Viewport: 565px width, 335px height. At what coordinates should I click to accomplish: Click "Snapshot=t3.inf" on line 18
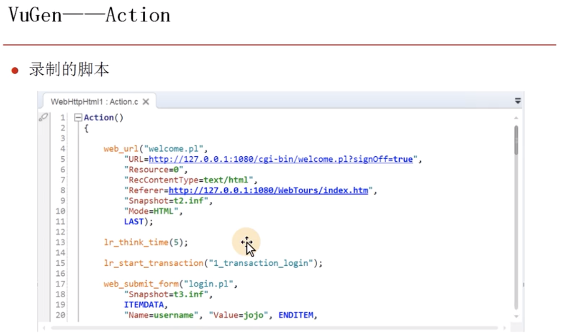point(166,294)
